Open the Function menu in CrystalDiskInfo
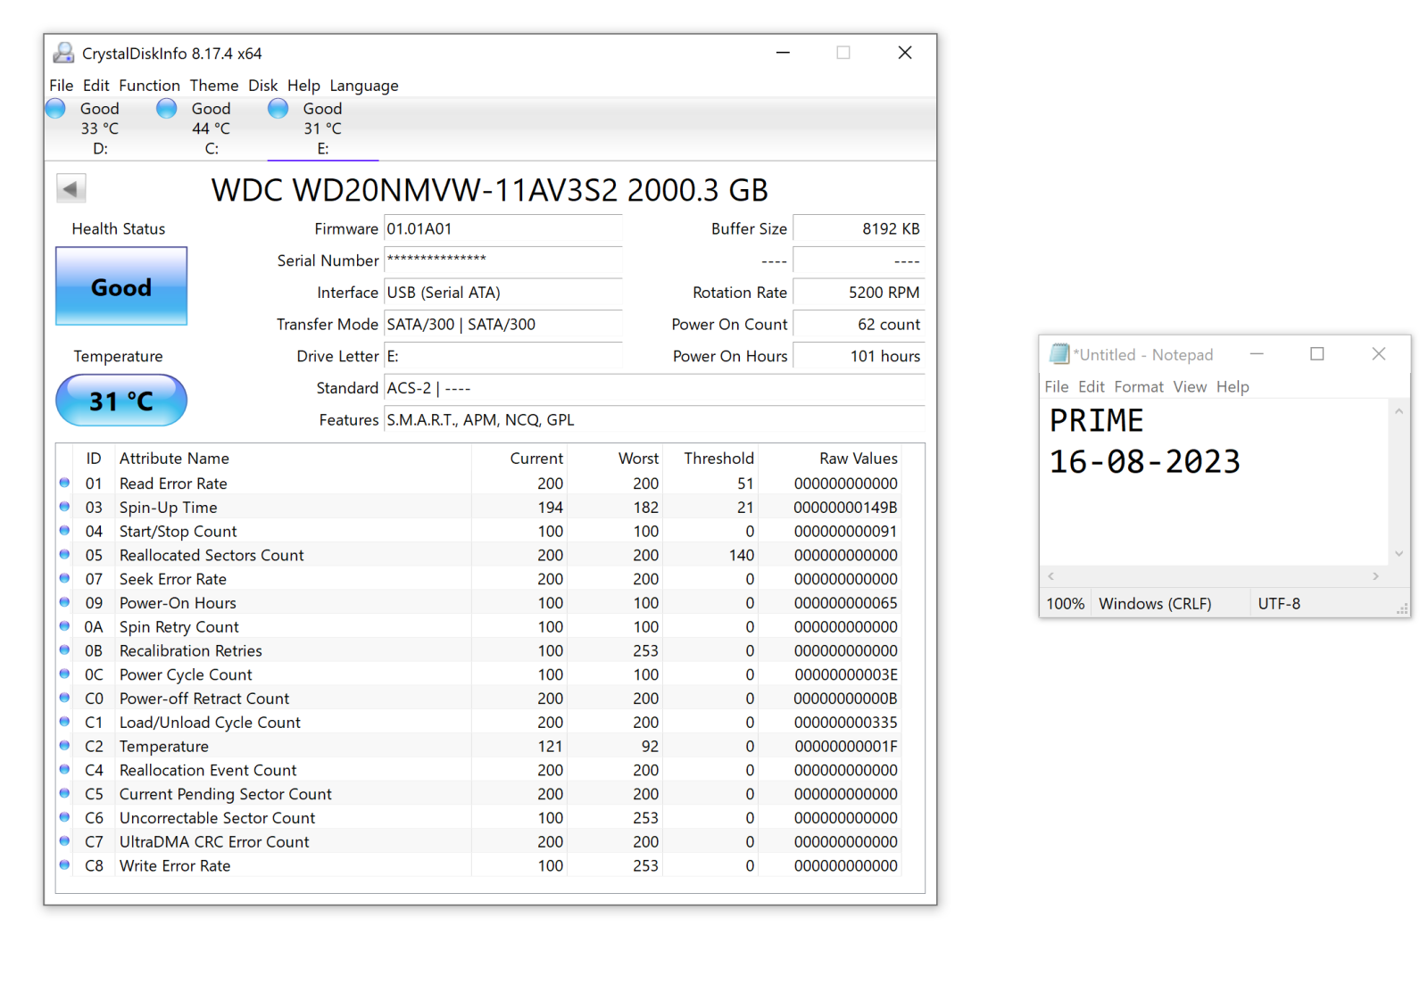This screenshot has height=984, width=1428. pos(149,86)
